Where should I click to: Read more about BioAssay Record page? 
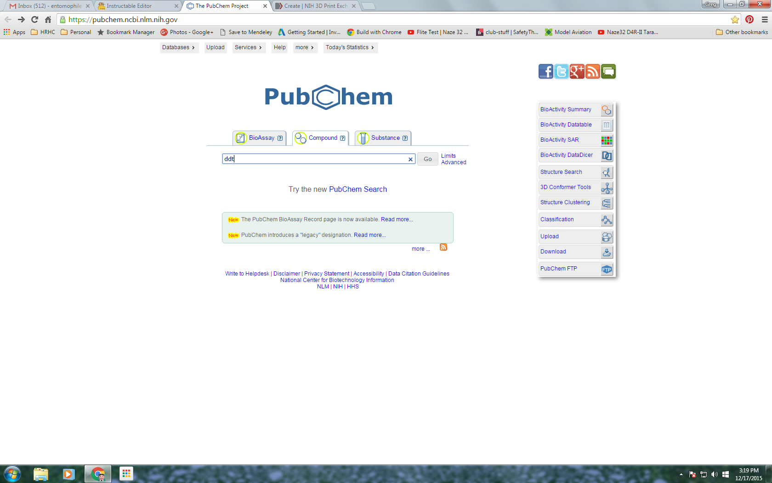(x=397, y=219)
